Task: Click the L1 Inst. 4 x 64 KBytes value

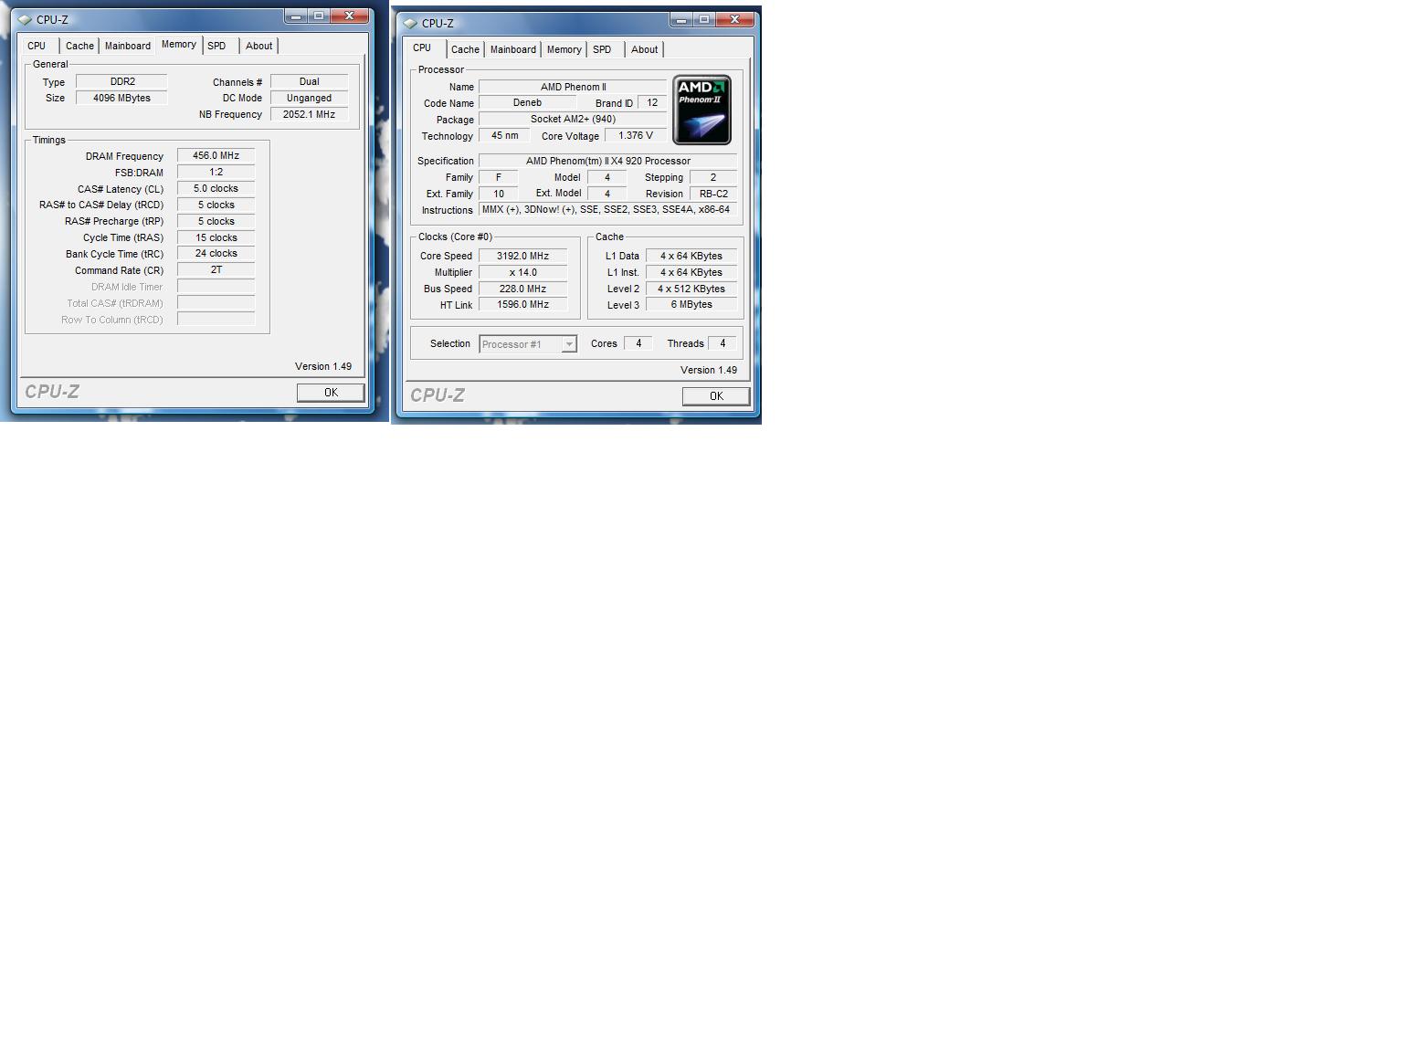Action: click(691, 272)
